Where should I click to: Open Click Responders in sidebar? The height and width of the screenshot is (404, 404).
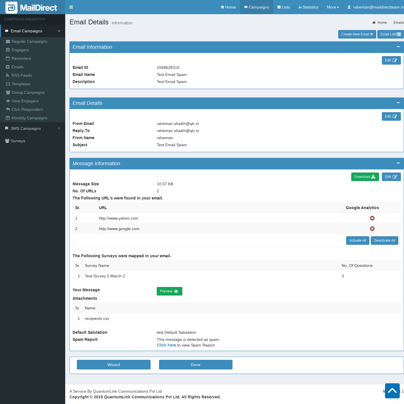point(27,109)
